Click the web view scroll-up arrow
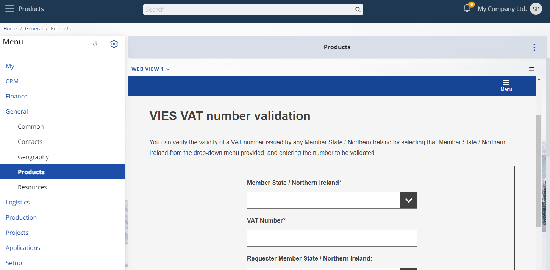Screen dimensions: 550x270 pos(539,79)
